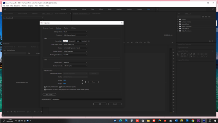Select the Rectangle tool in Legacy Title Tools
The width and height of the screenshot is (218, 123).
[x=198, y=54]
